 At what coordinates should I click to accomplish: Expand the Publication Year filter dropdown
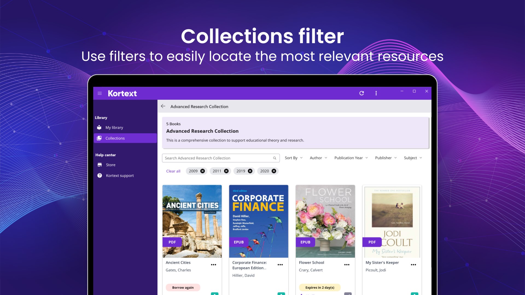[351, 158]
